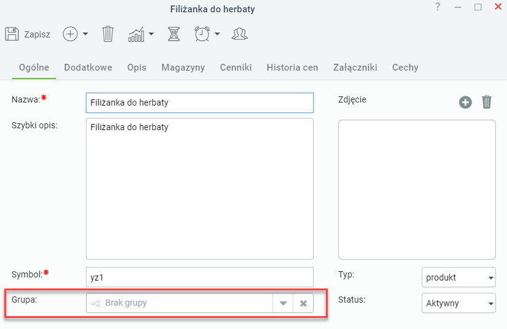Add a photo with the plus icon
This screenshot has width=507, height=329.
tap(465, 103)
